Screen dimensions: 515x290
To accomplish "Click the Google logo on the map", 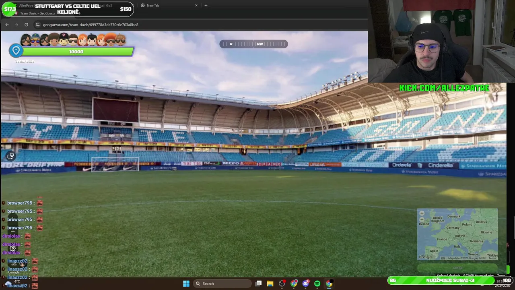I will 427,257.
